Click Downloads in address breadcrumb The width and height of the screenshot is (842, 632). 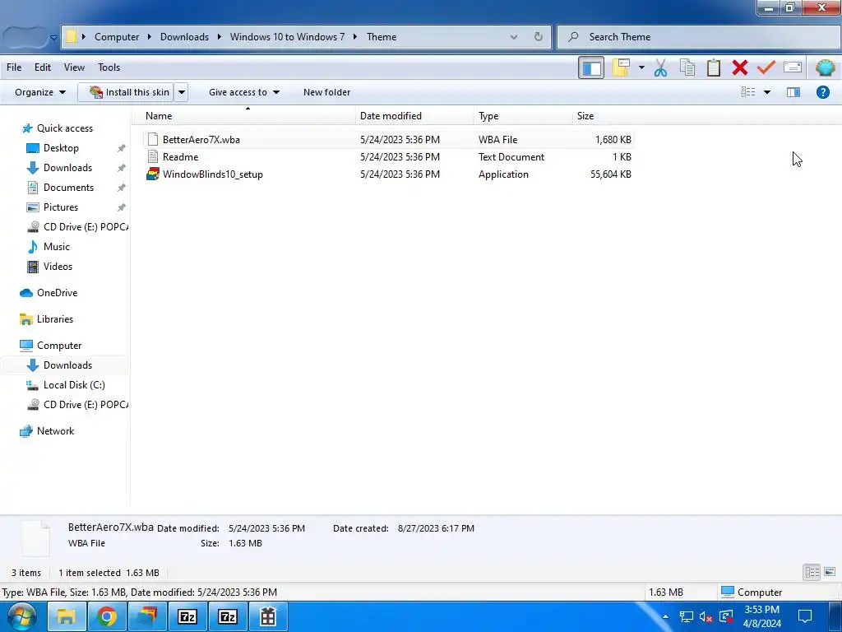coord(184,36)
